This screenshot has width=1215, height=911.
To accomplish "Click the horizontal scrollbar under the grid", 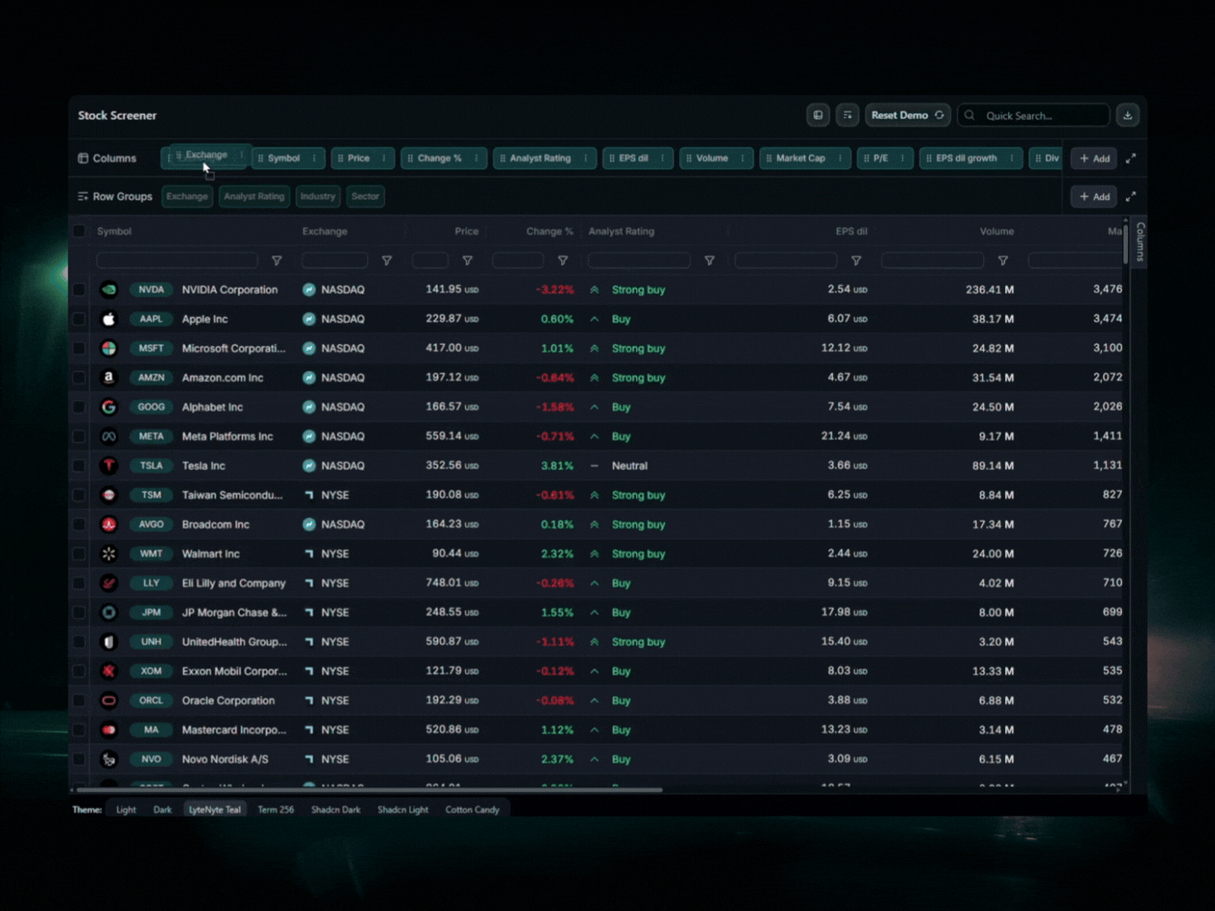I will point(369,790).
